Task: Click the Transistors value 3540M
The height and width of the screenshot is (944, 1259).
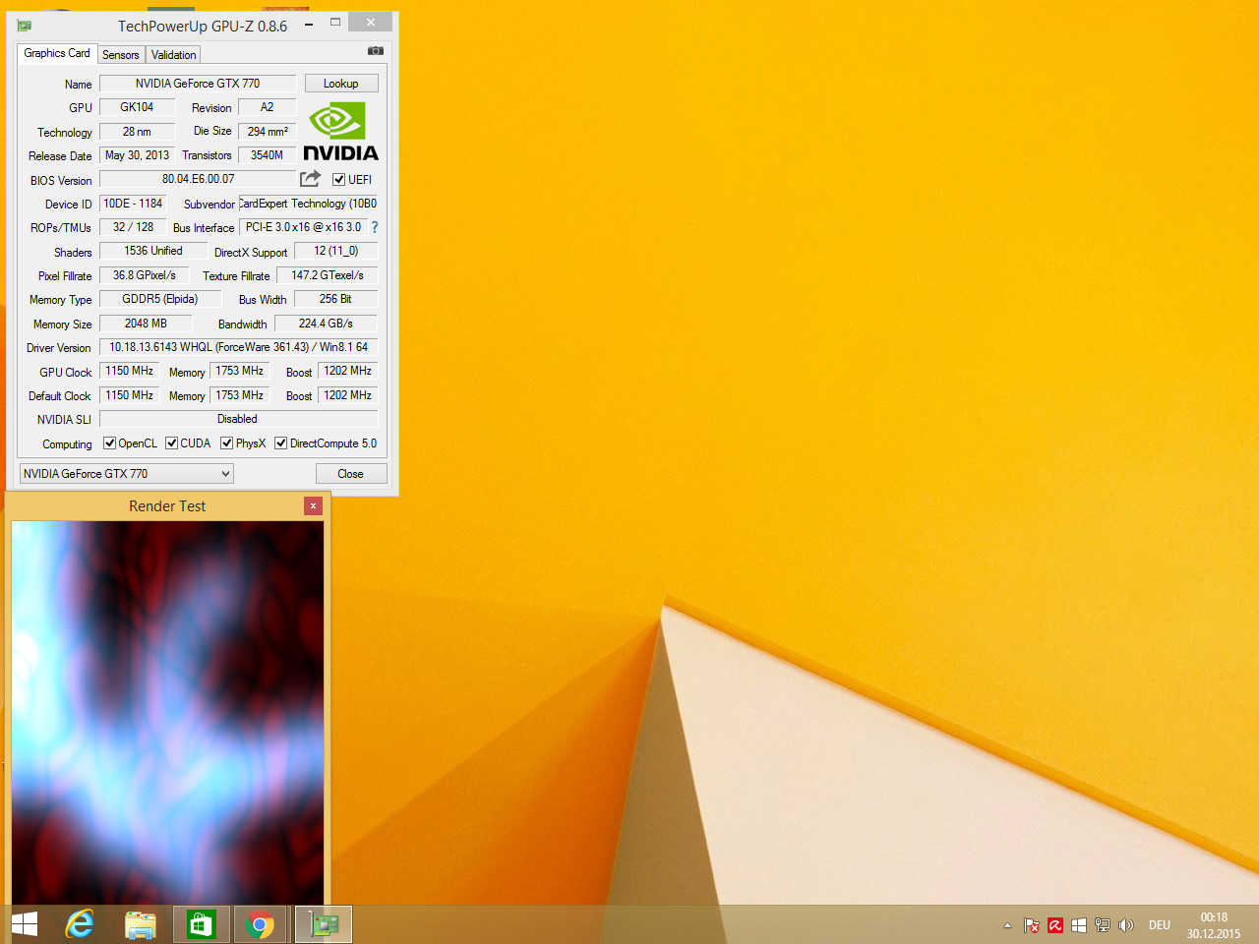Action: (267, 155)
